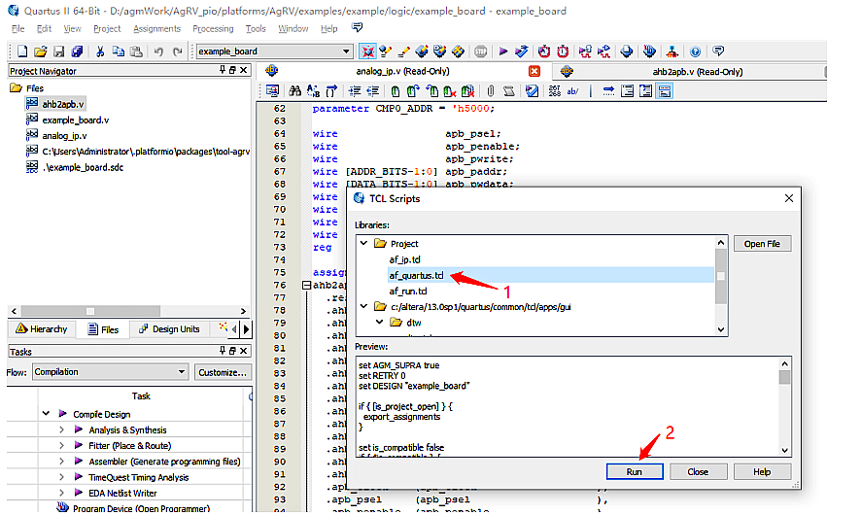
Task: Switch to the Files tab in Project Navigator
Action: coord(103,328)
